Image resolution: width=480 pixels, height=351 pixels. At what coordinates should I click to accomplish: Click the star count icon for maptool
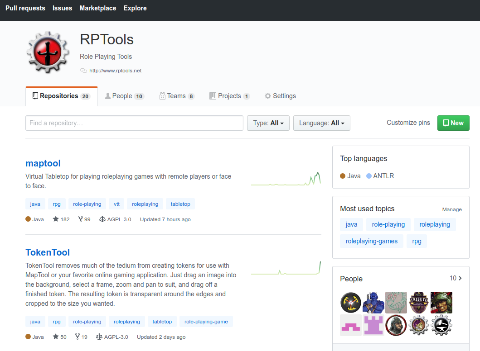pos(56,219)
